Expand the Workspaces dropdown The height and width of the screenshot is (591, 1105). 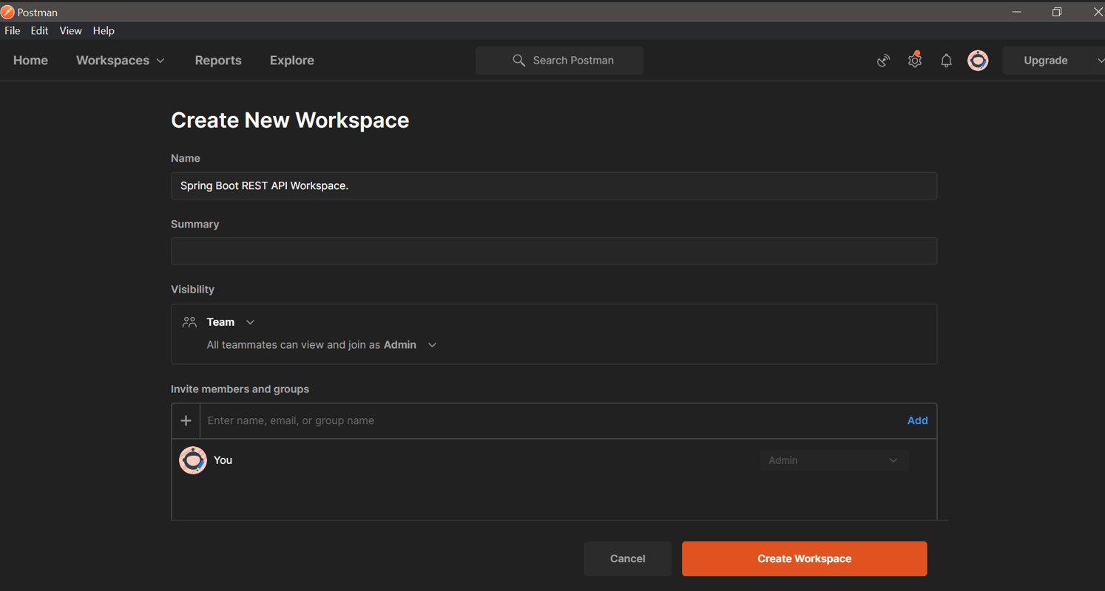(120, 61)
